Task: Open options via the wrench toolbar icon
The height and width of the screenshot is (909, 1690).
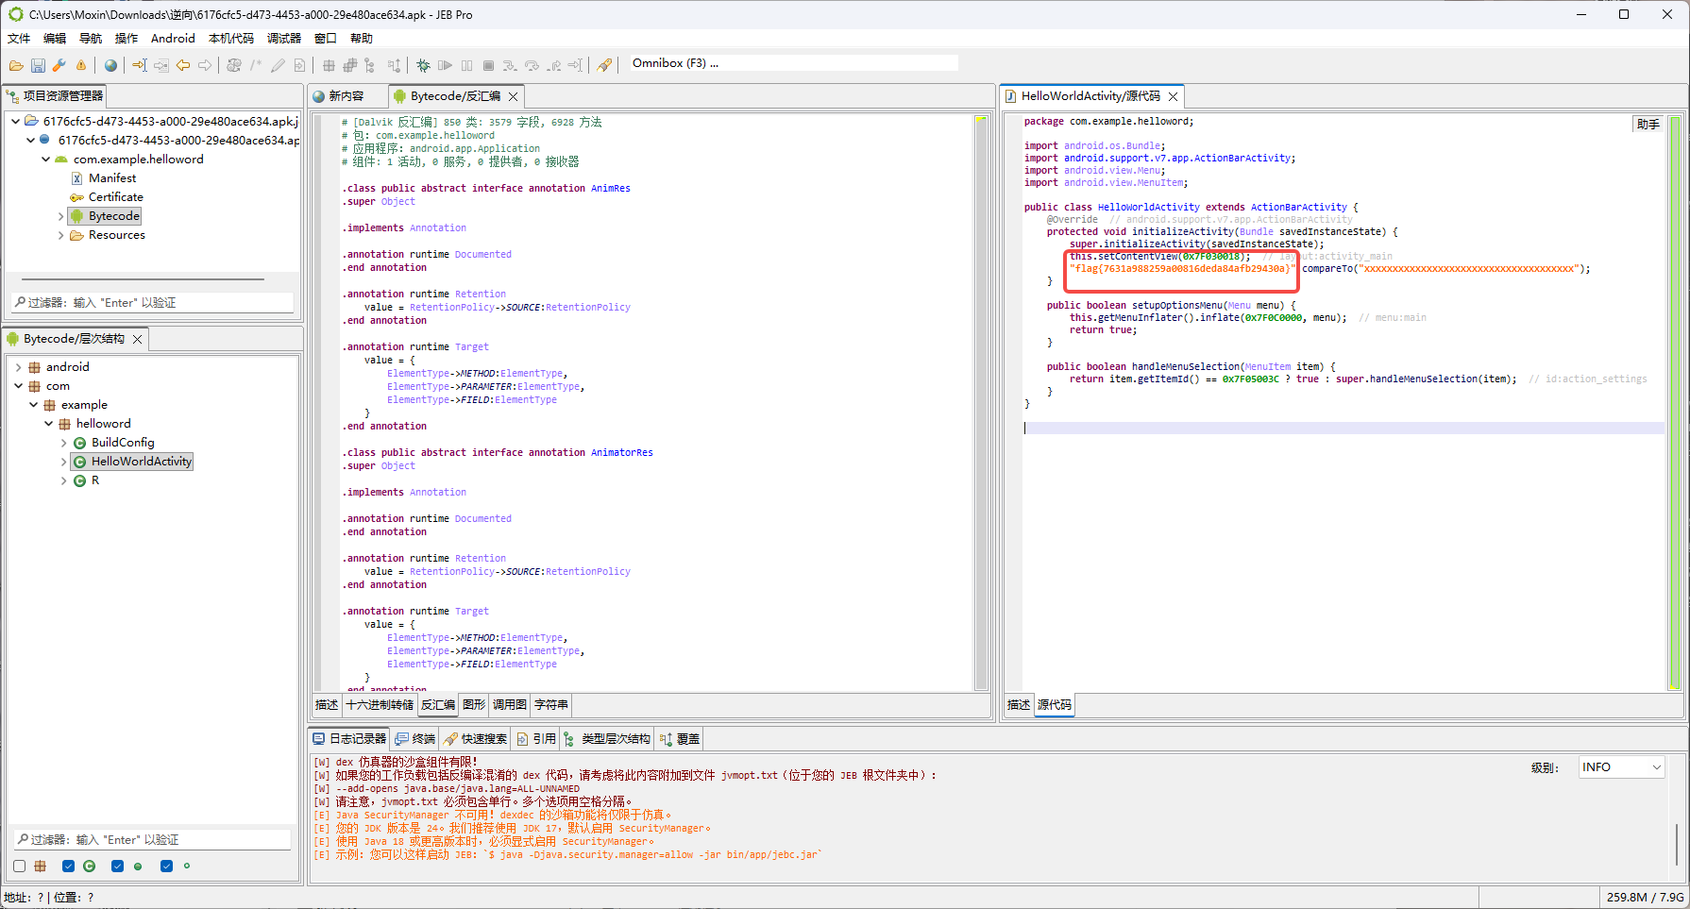Action: coord(59,65)
